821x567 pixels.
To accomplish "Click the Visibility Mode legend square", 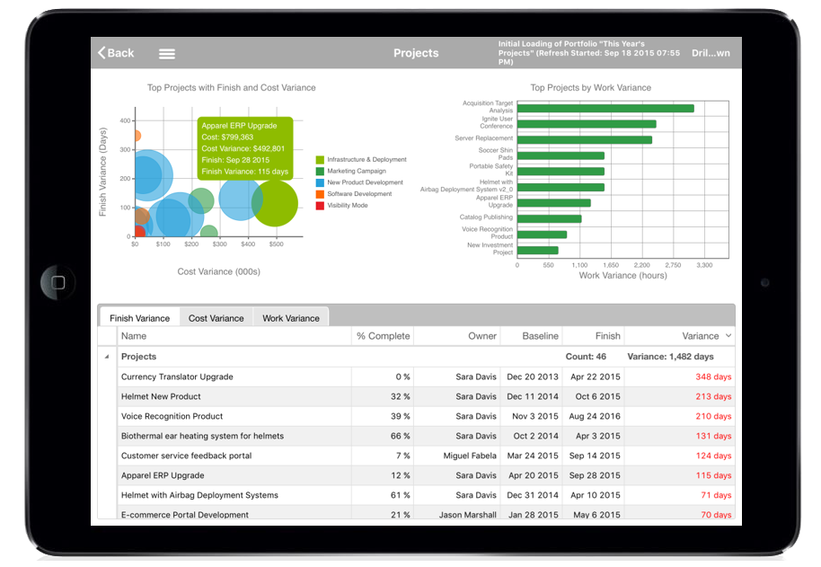I will pos(320,206).
